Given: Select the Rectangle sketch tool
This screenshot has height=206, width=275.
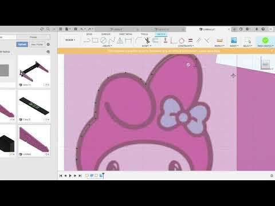Looking at the screenshot, I should (x=95, y=40).
